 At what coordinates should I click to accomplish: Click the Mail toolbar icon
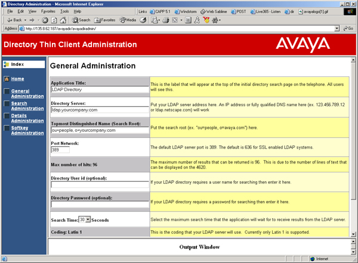click(x=154, y=20)
